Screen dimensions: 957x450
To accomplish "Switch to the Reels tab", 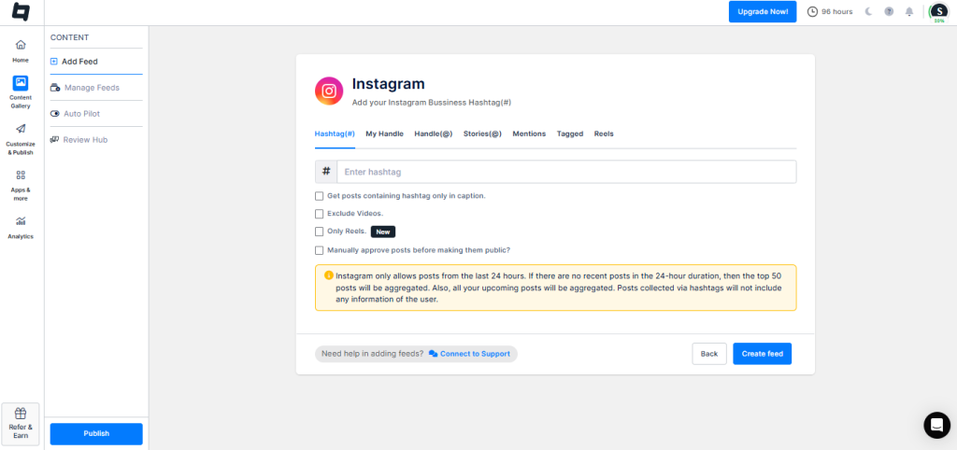I will tap(604, 134).
